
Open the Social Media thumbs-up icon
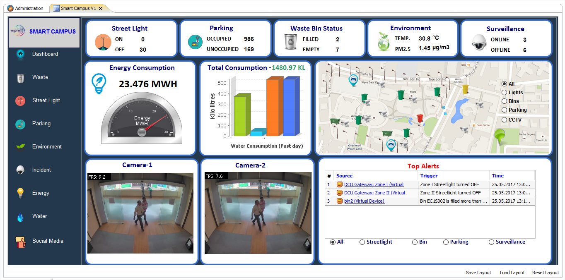click(20, 242)
